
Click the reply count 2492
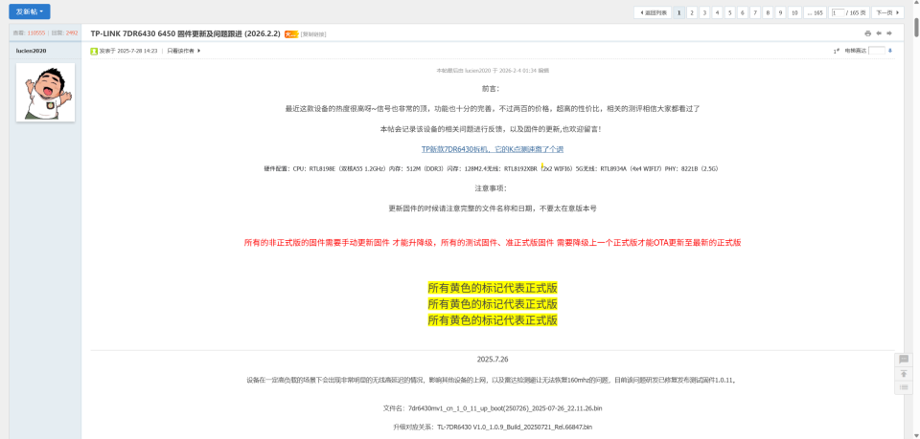click(72, 33)
